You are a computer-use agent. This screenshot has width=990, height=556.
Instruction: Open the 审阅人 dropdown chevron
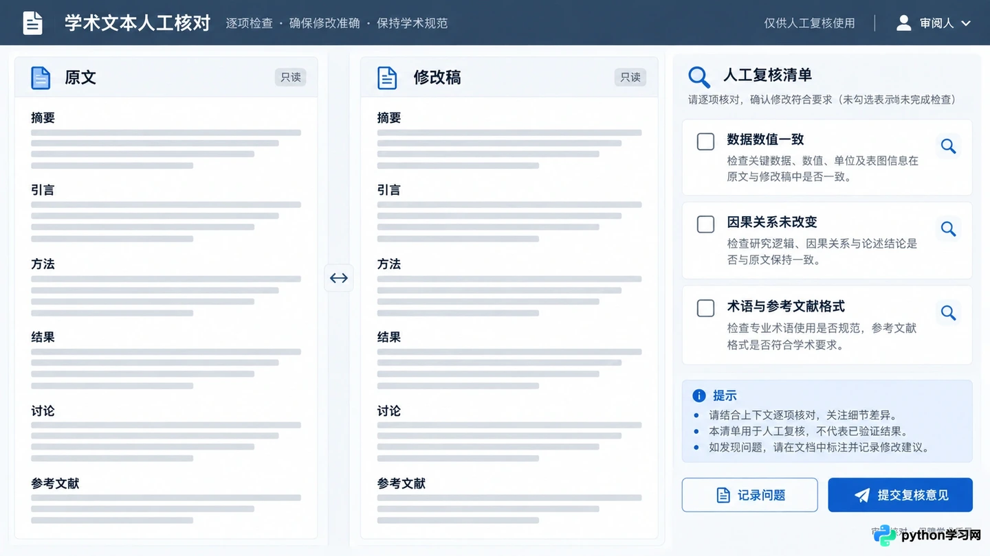click(x=966, y=23)
